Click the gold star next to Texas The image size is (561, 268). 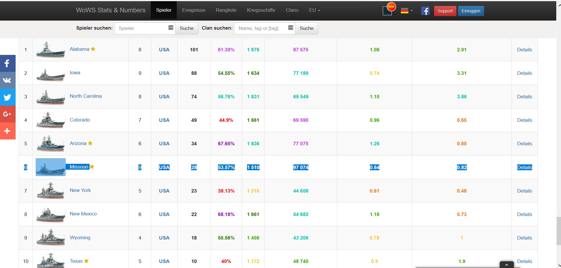point(86,261)
